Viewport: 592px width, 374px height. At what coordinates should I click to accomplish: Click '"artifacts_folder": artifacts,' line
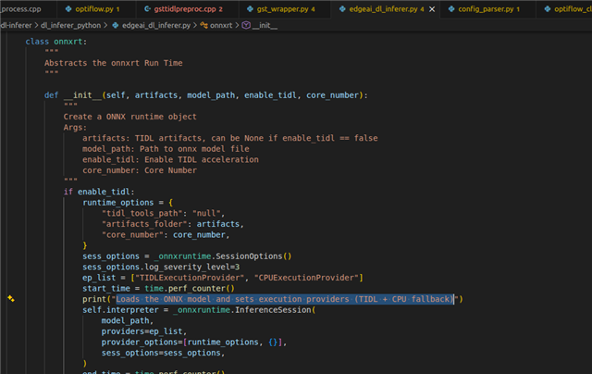pos(173,224)
